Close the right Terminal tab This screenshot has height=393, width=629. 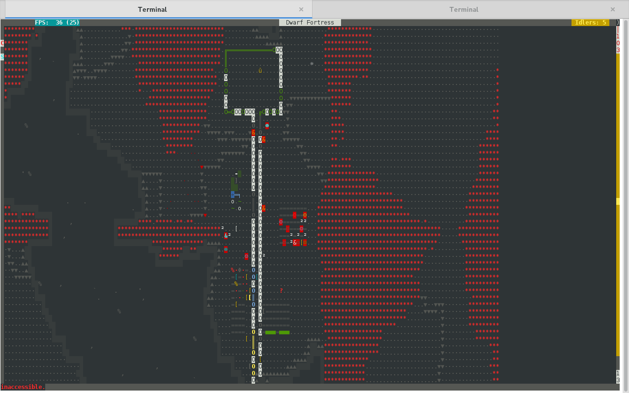pyautogui.click(x=613, y=9)
